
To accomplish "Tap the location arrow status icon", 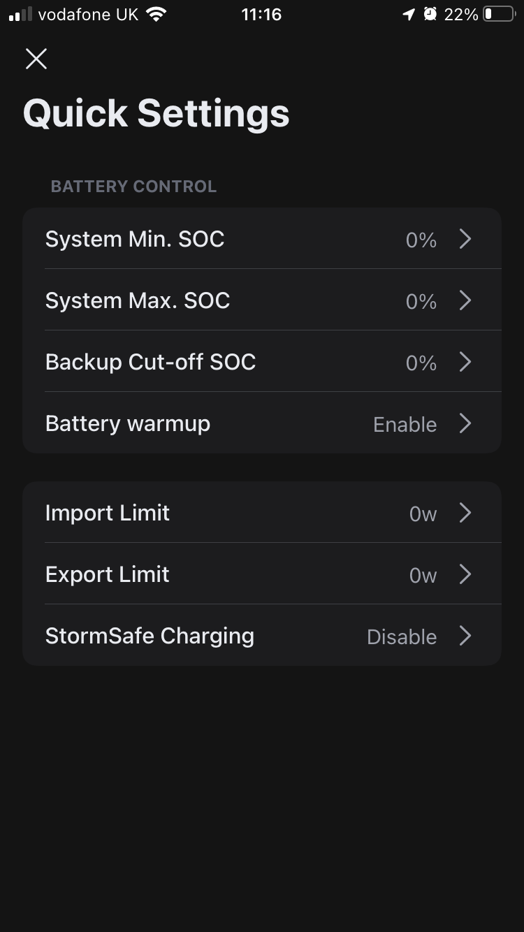I will tap(409, 15).
